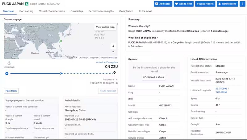Switch to the Port call log tab
247x140 pixels.
coord(27,11)
